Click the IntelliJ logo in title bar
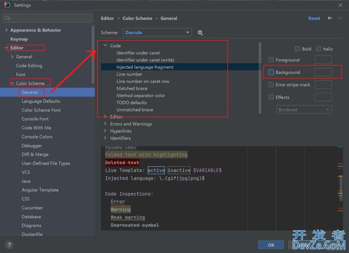 click(7, 5)
